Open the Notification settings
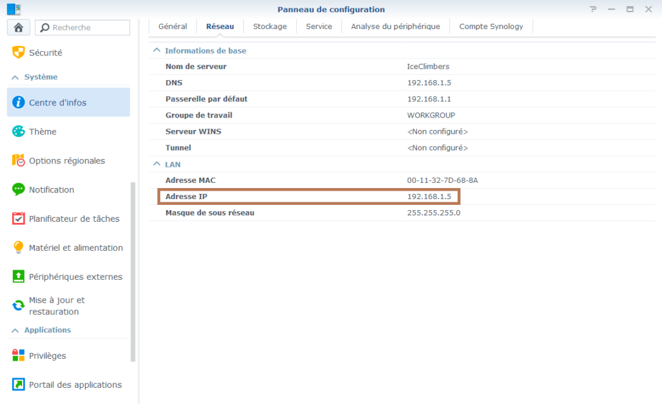 pyautogui.click(x=51, y=189)
